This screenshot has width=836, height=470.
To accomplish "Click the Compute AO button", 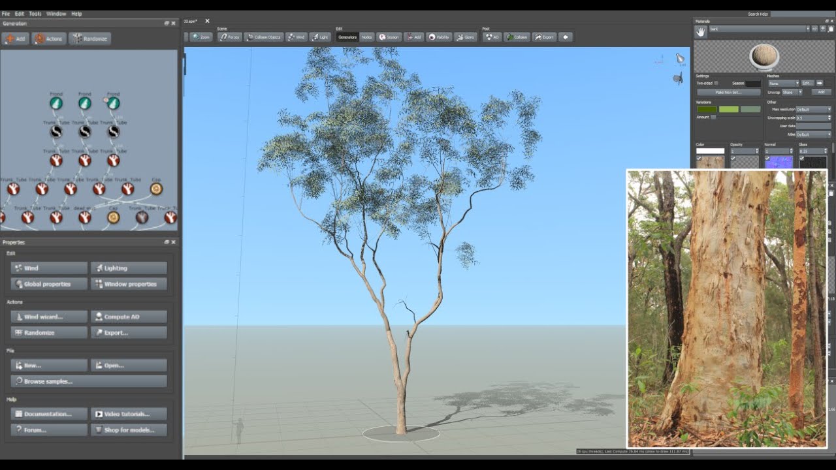I will 129,317.
